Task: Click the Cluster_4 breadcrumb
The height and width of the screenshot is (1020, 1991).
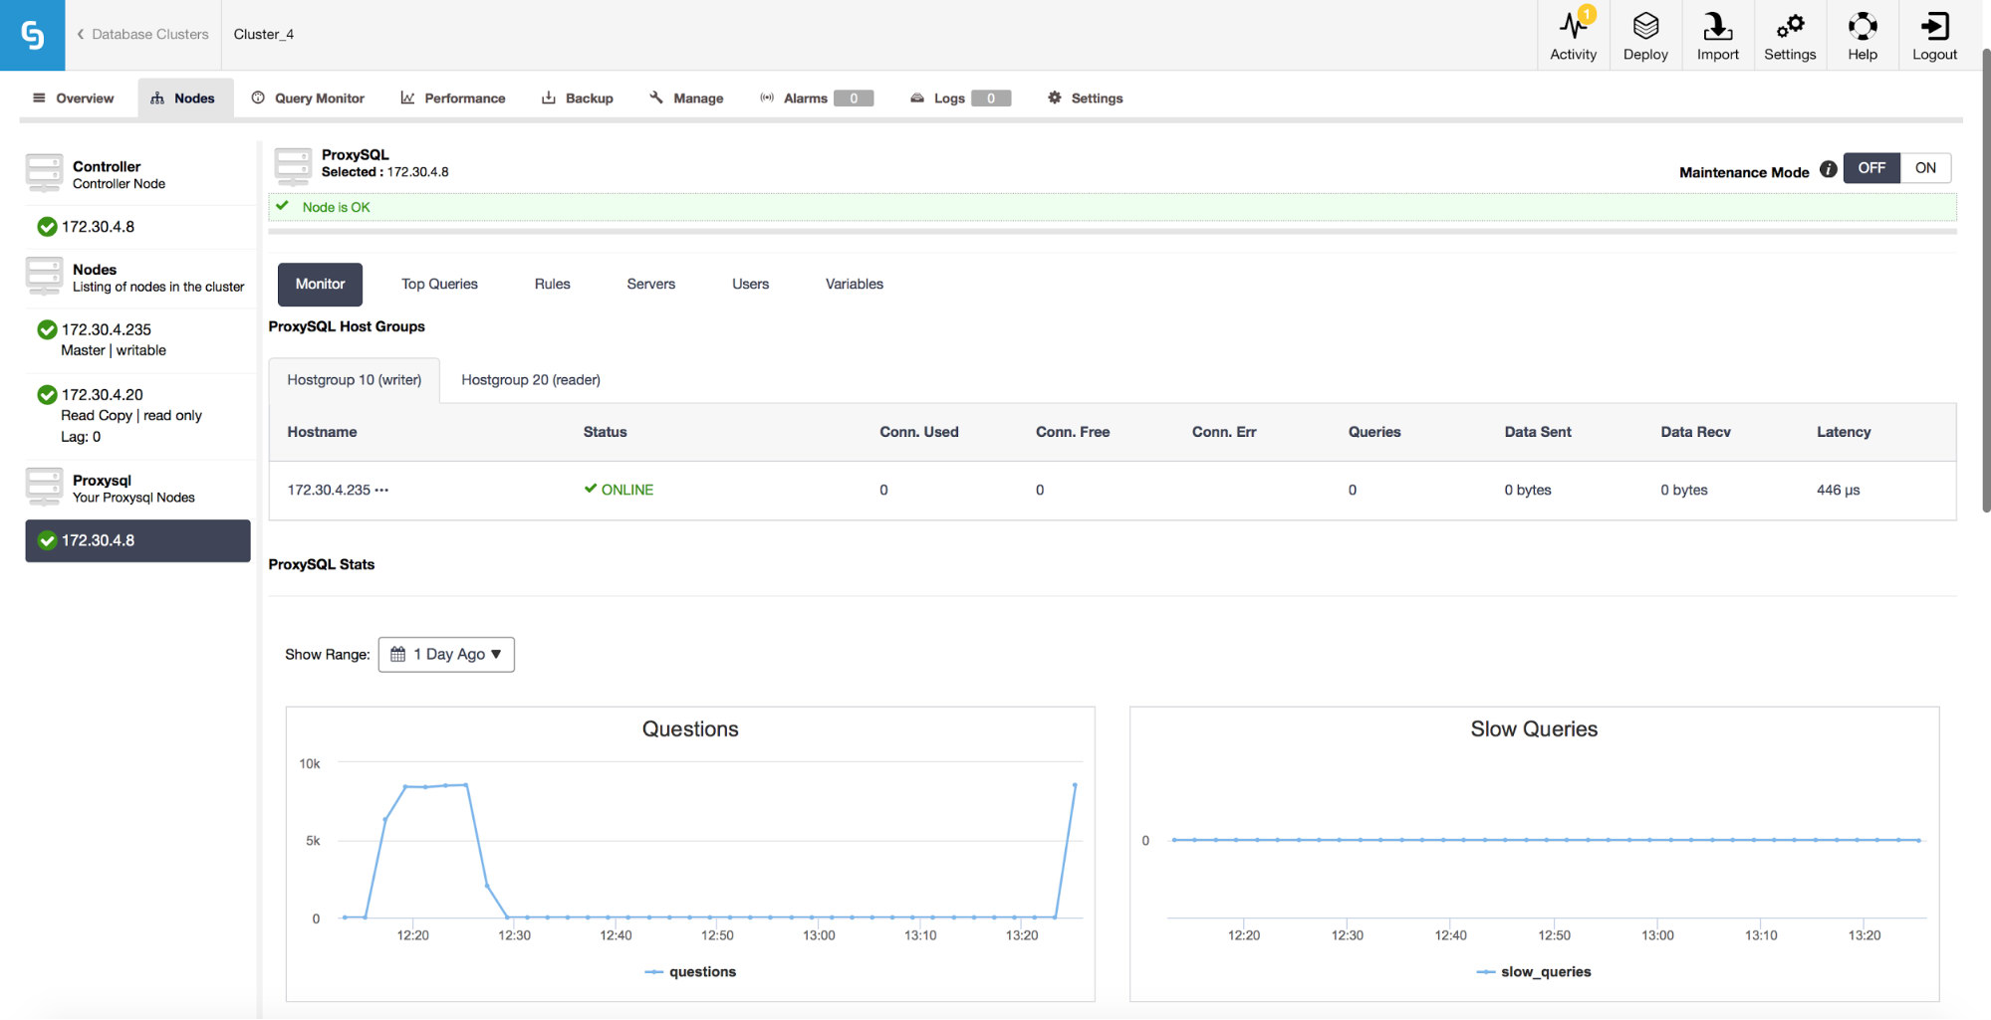Action: pyautogui.click(x=264, y=34)
